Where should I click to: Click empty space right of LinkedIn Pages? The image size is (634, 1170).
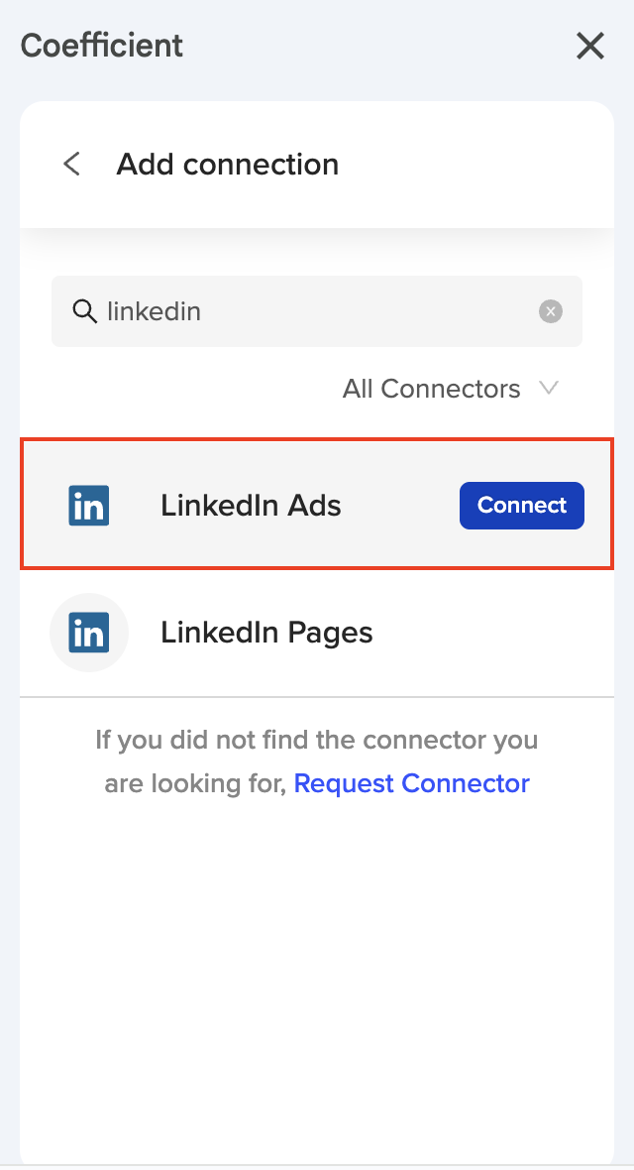coord(495,633)
